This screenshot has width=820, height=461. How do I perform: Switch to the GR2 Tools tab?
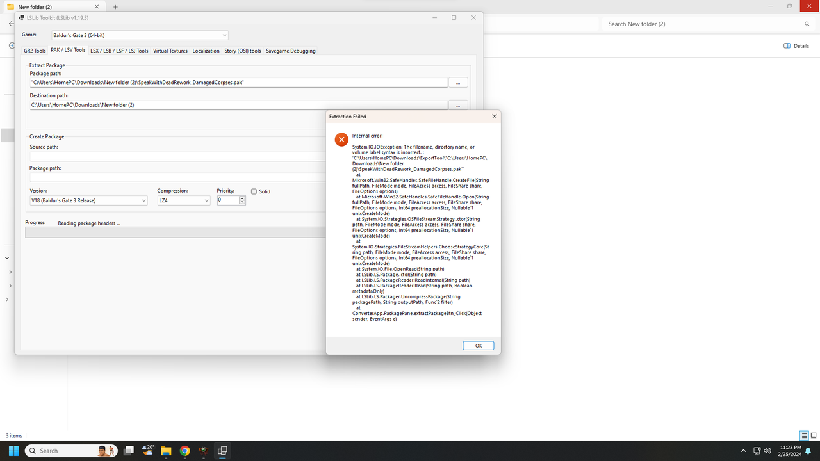click(35, 51)
